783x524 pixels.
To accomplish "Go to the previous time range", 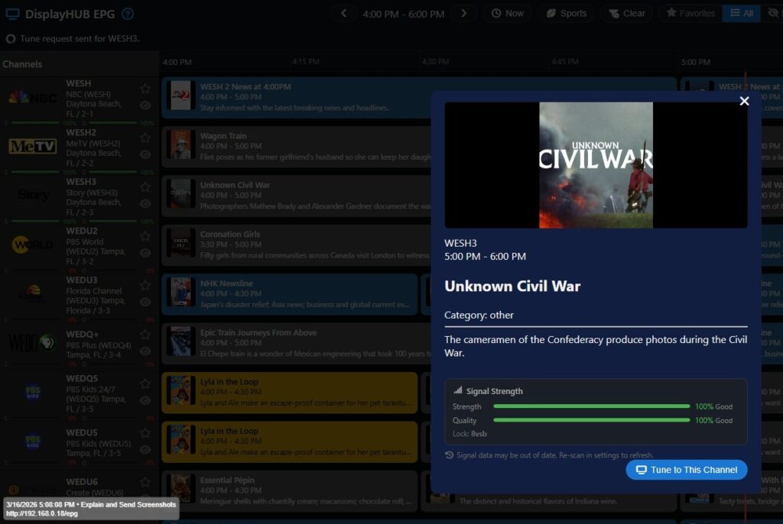I will (344, 14).
